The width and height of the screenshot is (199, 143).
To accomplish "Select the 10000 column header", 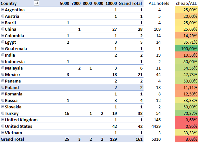I will pos(111,3).
